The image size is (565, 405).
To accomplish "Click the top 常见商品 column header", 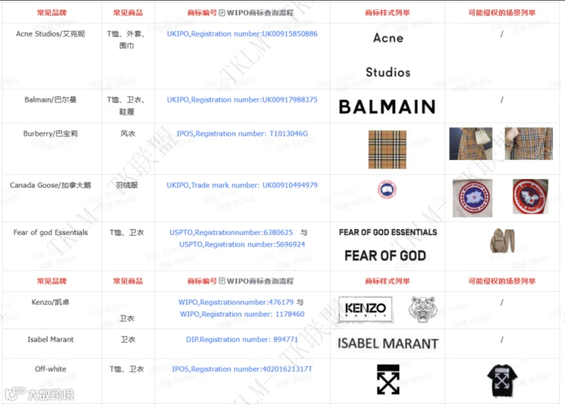I will pos(128,13).
